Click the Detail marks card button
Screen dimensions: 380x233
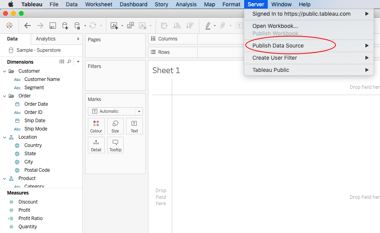coord(96,145)
